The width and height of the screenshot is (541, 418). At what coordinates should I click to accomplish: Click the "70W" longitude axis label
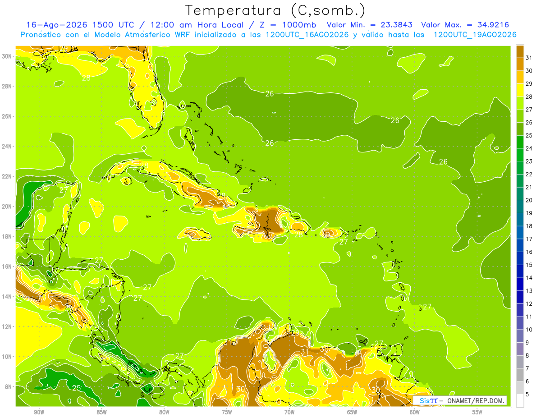[289, 412]
